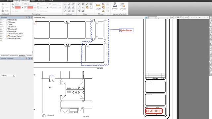
Task: Open the Model tab
Action: coord(29,56)
